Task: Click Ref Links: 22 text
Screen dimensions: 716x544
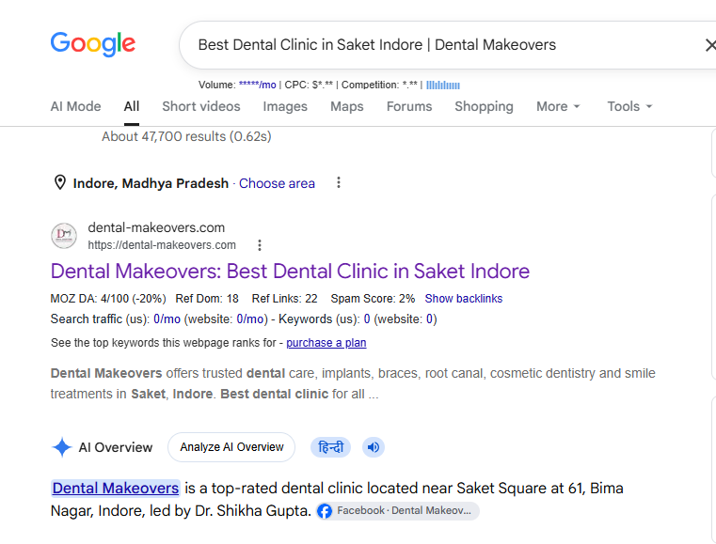Action: (x=284, y=299)
